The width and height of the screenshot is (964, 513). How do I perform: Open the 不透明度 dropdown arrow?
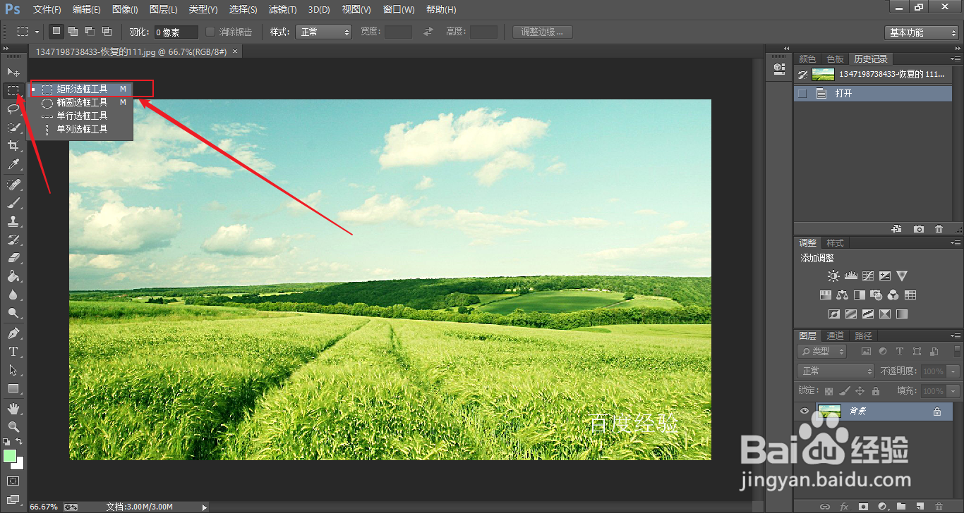pyautogui.click(x=953, y=371)
